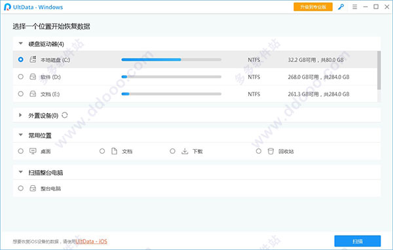Click the software D drive icon
Screen dimensions: 393x250
click(33, 77)
